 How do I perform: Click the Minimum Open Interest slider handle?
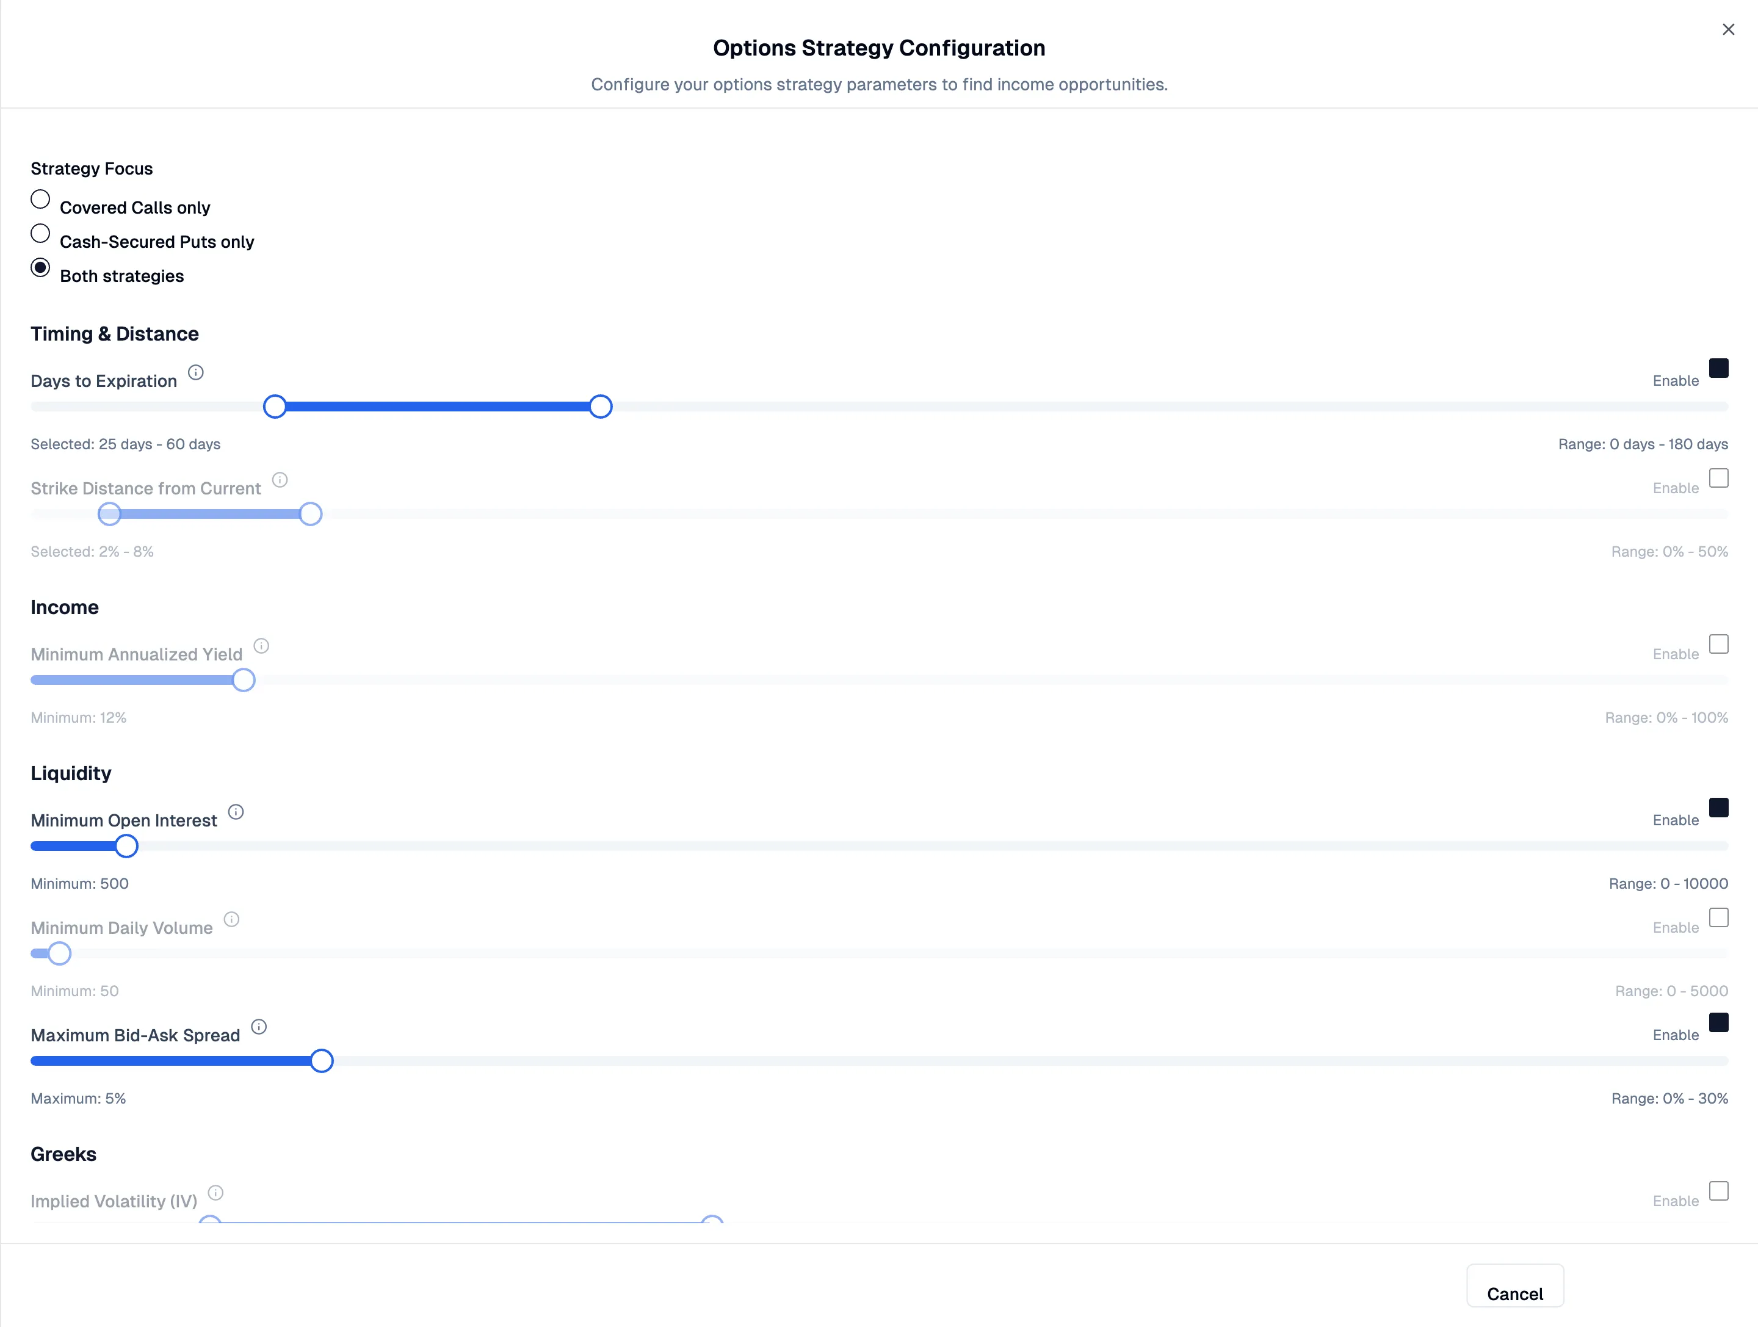126,845
